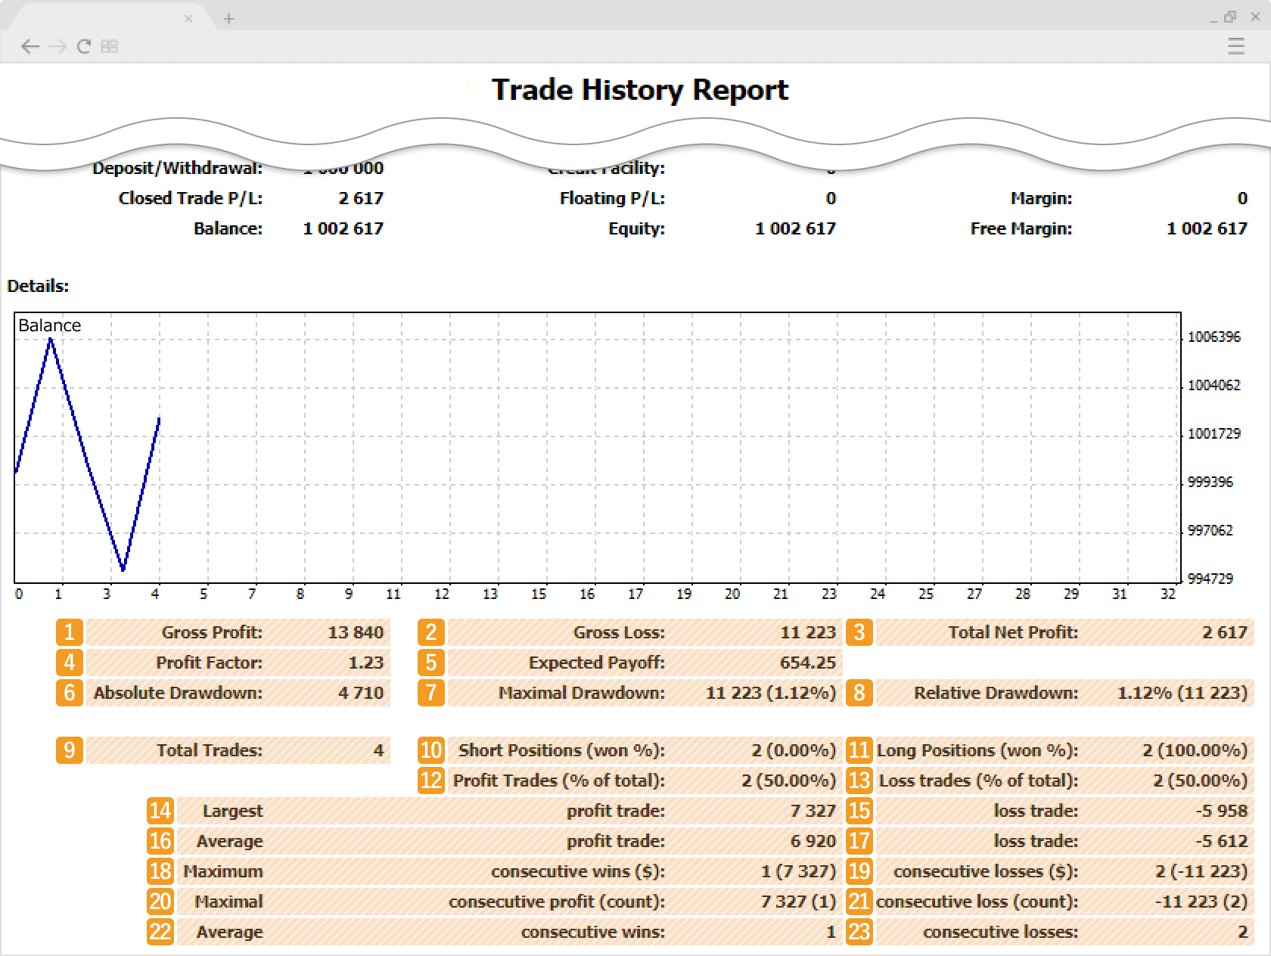Click the Floating P/L label
The height and width of the screenshot is (956, 1271).
(612, 198)
